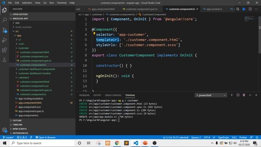
Task: Switch to the customer.component.spec.ts tab
Action: click(140, 9)
